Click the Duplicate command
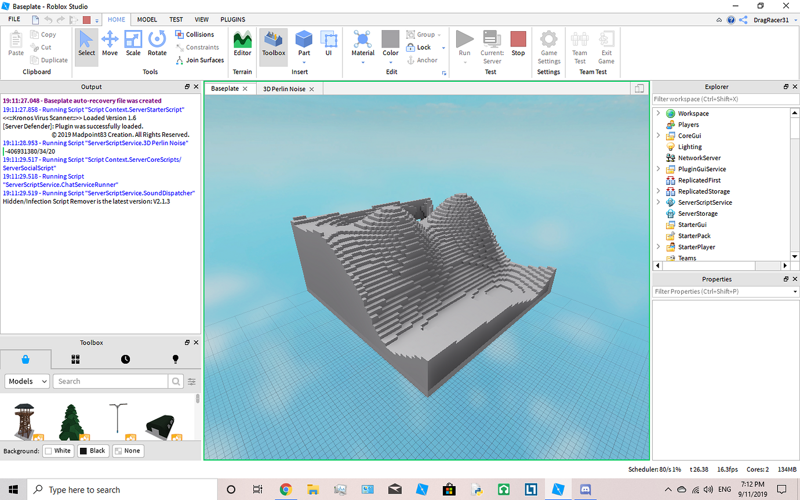Image resolution: width=800 pixels, height=500 pixels. coord(49,60)
